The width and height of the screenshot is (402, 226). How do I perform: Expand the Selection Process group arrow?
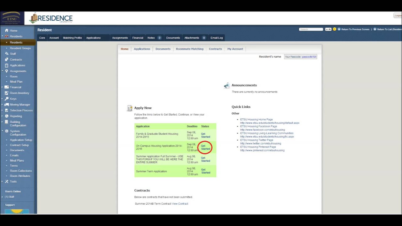coord(3,110)
